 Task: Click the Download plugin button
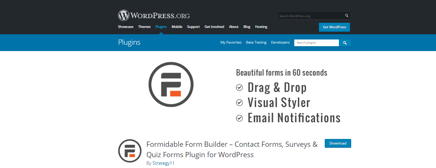click(338, 143)
